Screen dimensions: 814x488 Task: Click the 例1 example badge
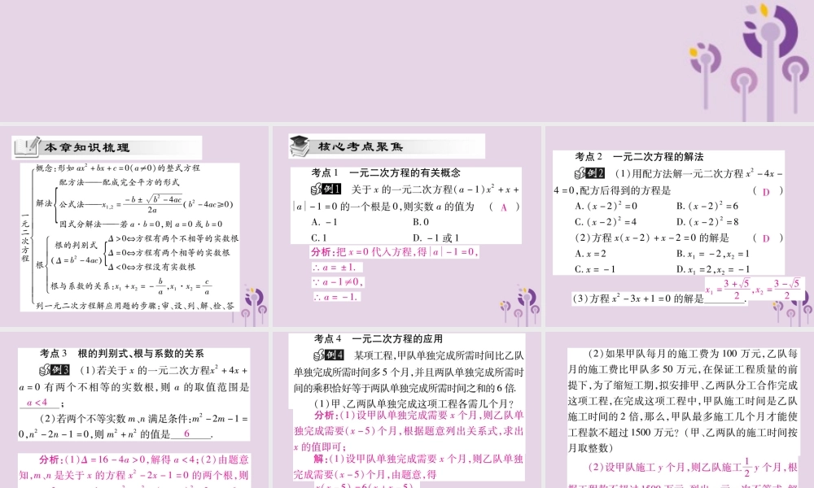[x=326, y=190]
